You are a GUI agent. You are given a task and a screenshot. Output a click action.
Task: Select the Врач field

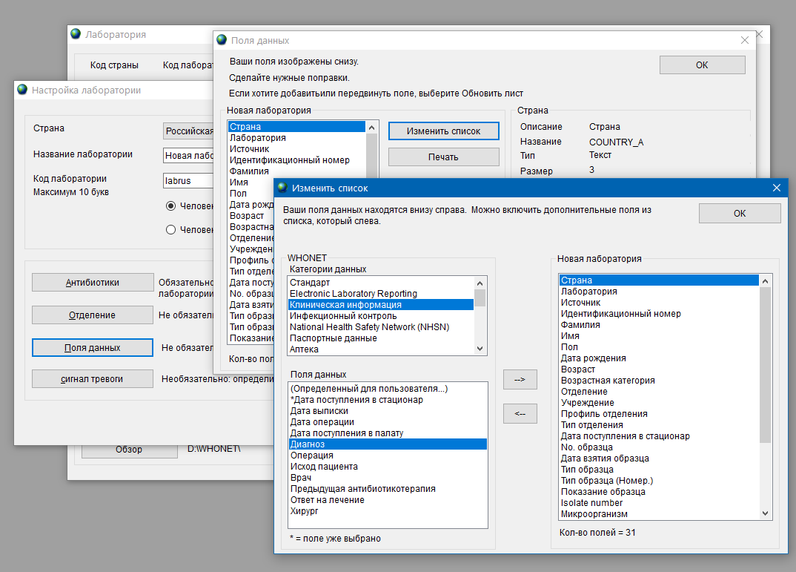(x=388, y=478)
